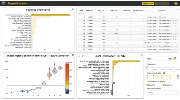This screenshot has height=100, width=180.
Task: Toggle the Negative contributions checkbox
Action: pyautogui.click(x=163, y=85)
